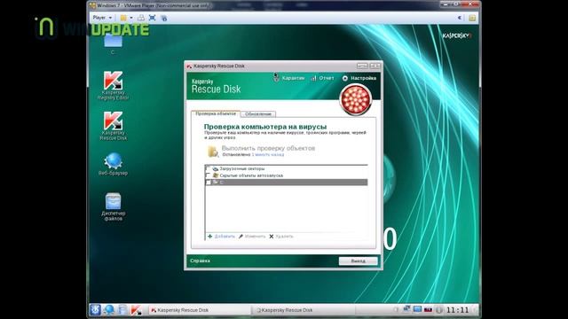
Task: Open Kaspersky Registry Editor desktop icon
Action: (x=113, y=85)
